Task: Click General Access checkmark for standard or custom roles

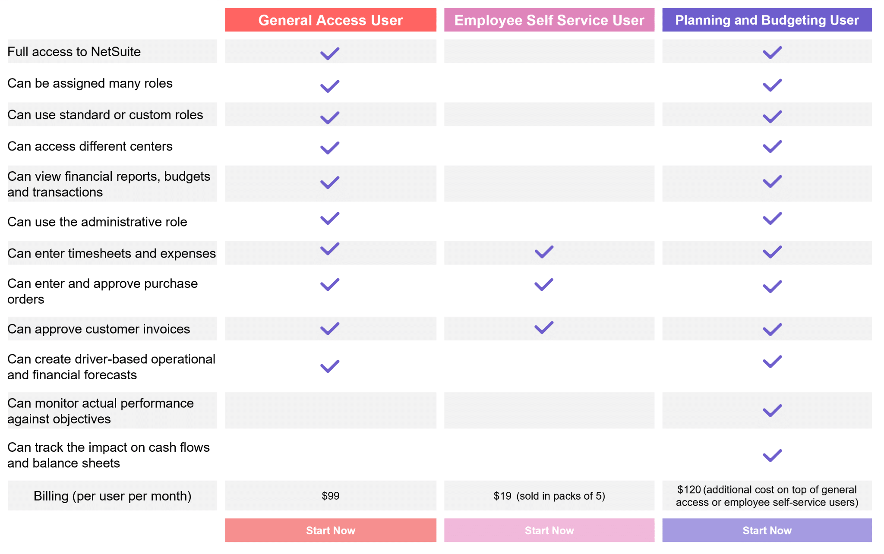Action: click(x=330, y=117)
